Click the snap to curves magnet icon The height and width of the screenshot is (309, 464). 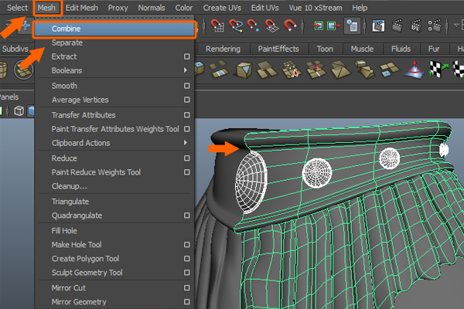(x=235, y=25)
